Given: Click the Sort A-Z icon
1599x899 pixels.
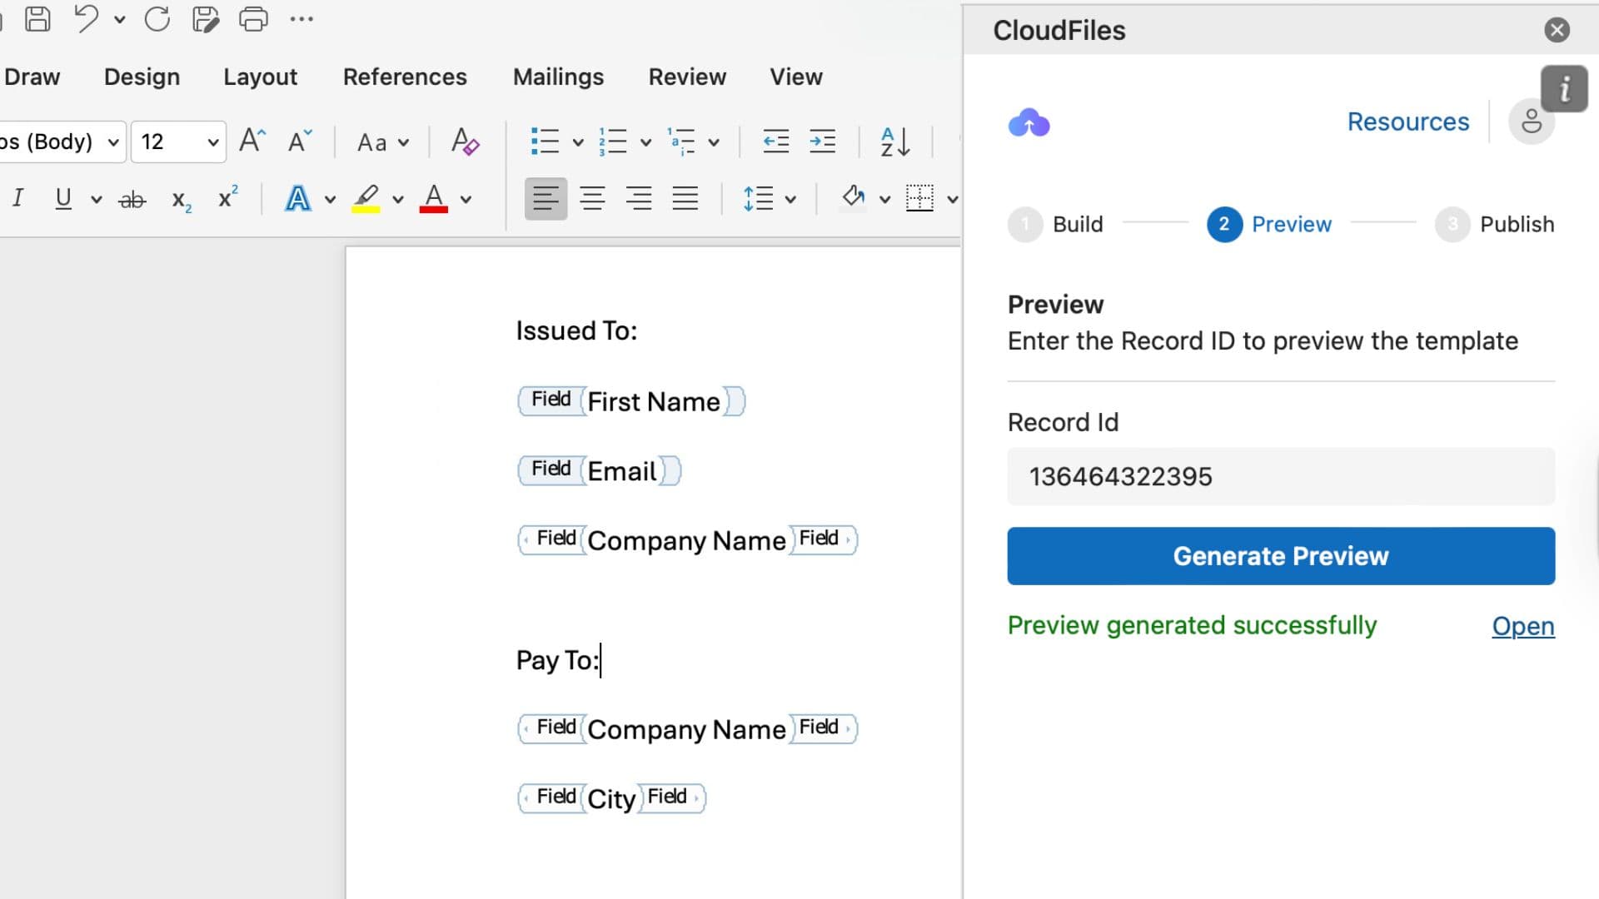Looking at the screenshot, I should (x=894, y=142).
